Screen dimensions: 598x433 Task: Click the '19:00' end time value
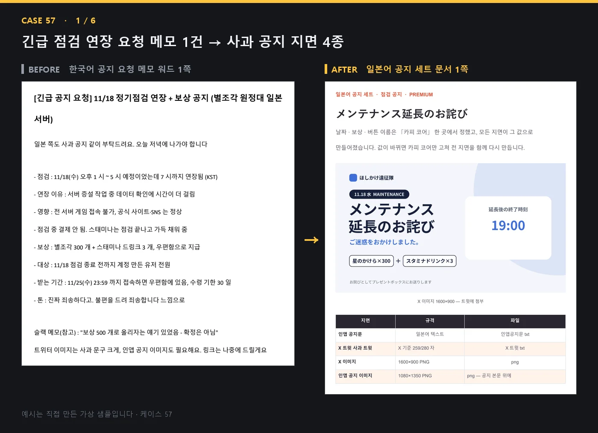click(508, 225)
